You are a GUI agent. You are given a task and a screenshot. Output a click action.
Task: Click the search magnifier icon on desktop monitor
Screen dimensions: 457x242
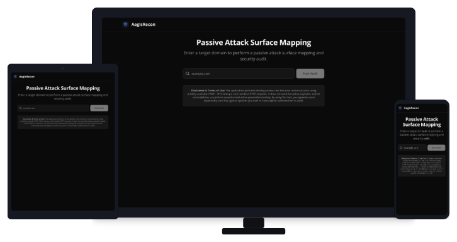[x=188, y=74]
